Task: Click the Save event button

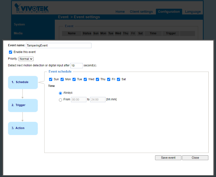Action: click(x=168, y=158)
